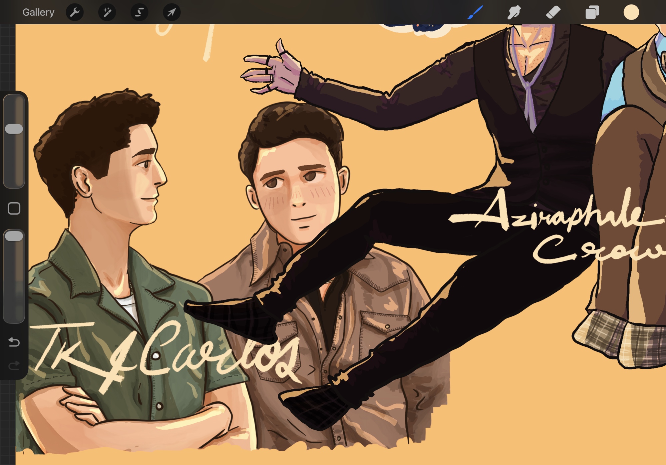Open the active color swatch
666x465 pixels.
coord(631,12)
